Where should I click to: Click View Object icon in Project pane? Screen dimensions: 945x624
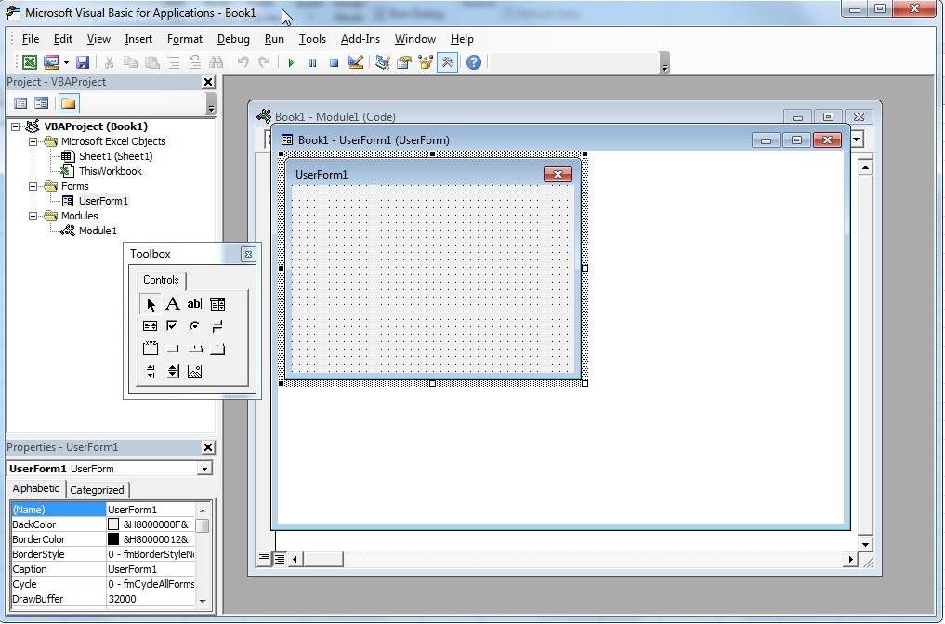[42, 103]
